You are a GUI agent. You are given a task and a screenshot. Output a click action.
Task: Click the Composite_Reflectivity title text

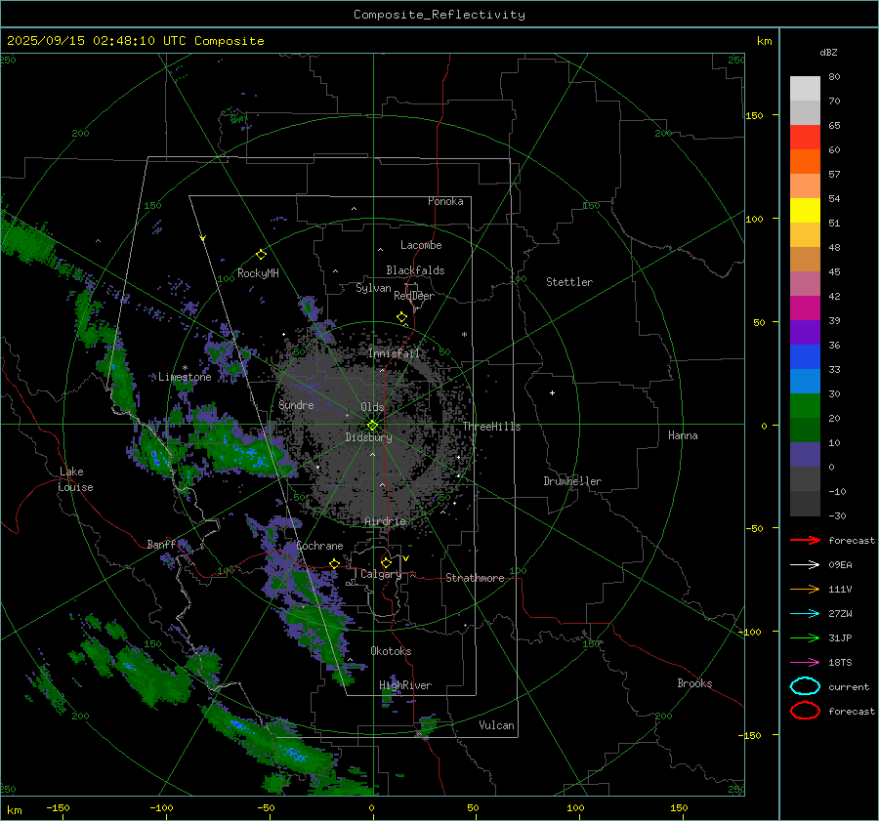pos(439,15)
